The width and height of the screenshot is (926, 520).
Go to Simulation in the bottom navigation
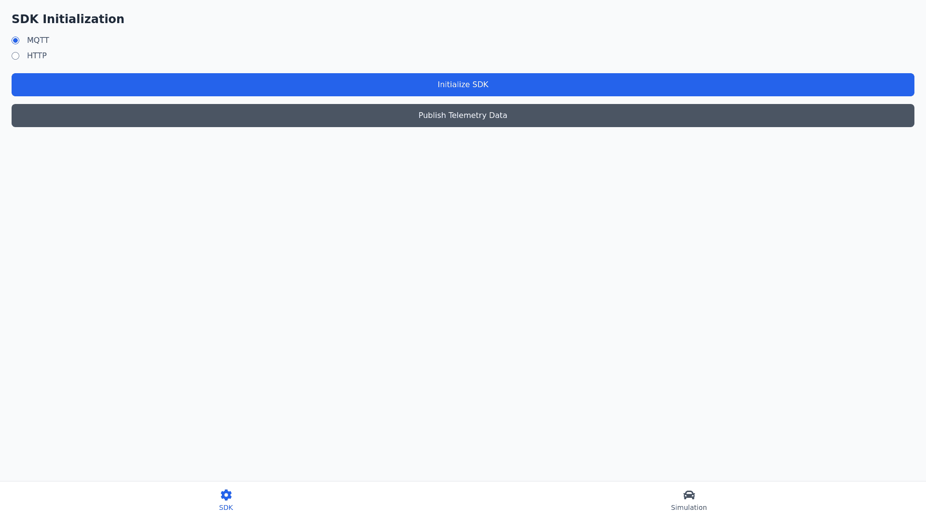pyautogui.click(x=689, y=501)
